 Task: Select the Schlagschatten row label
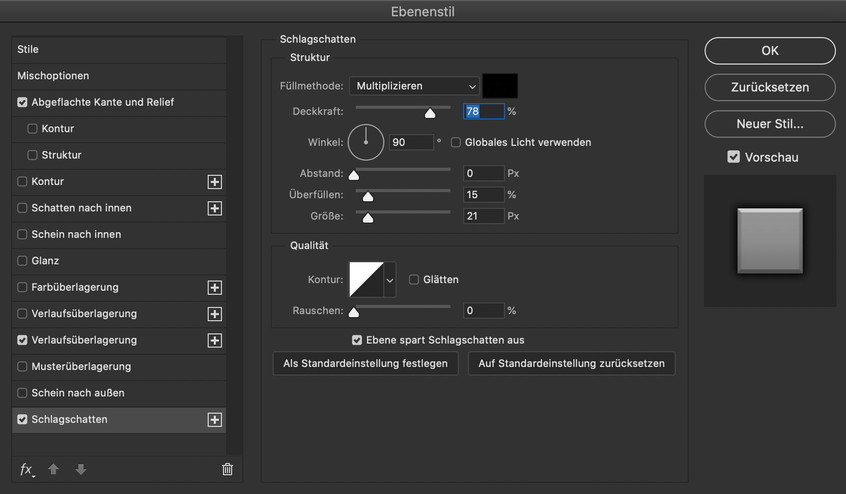pyautogui.click(x=69, y=419)
